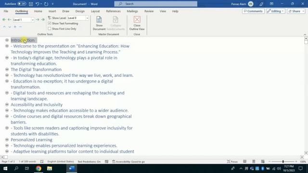
Task: Click outline bullet beside Introduction
Action: [7, 40]
